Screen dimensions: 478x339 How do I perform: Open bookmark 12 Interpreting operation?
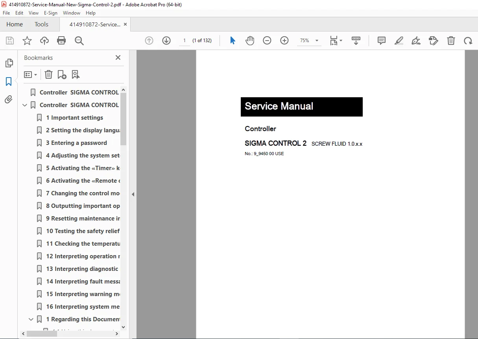[x=83, y=256]
